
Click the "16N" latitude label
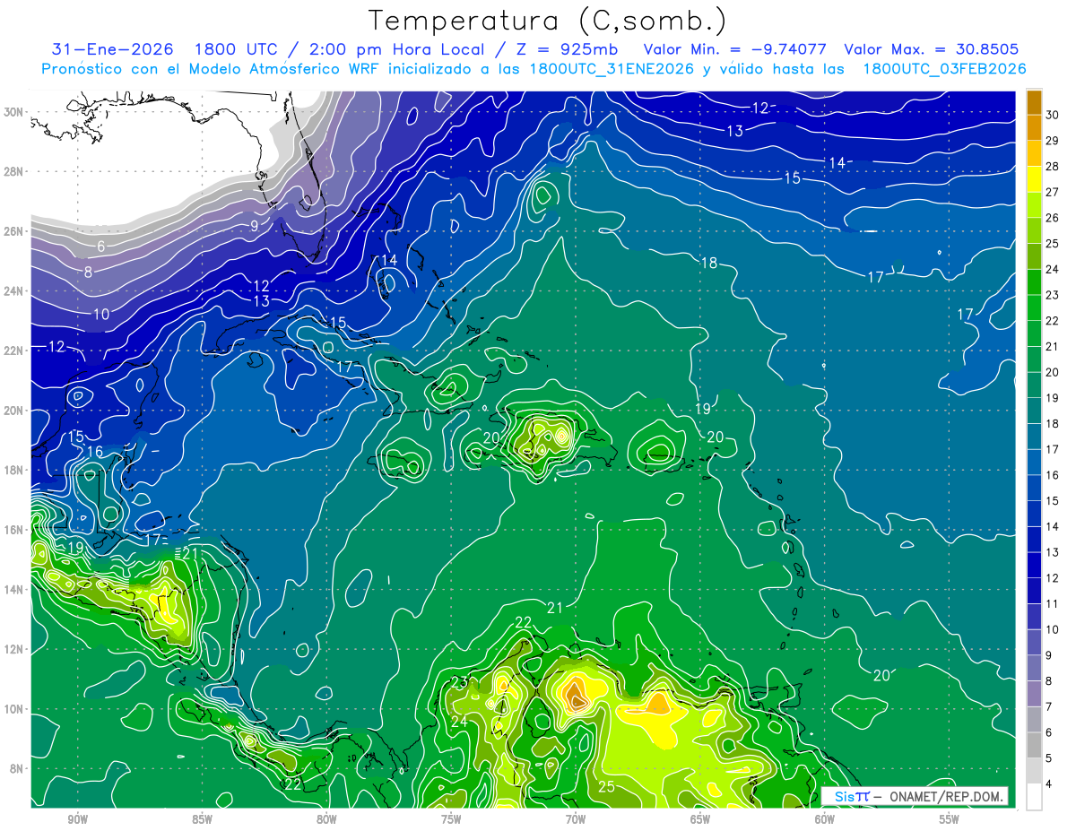click(13, 530)
